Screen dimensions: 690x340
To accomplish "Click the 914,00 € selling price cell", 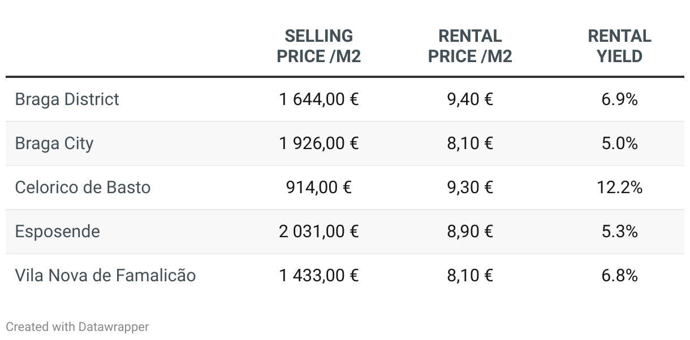I will tap(319, 188).
